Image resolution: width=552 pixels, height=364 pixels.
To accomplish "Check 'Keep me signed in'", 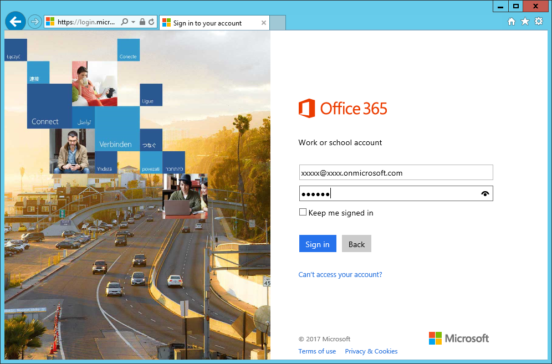I will [x=303, y=212].
